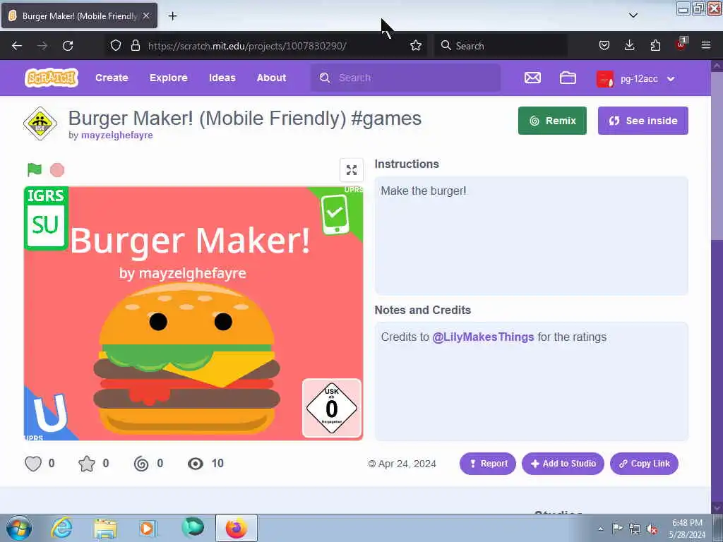Close the Burger Maker browser tab
Image resolution: width=723 pixels, height=542 pixels.
[146, 16]
